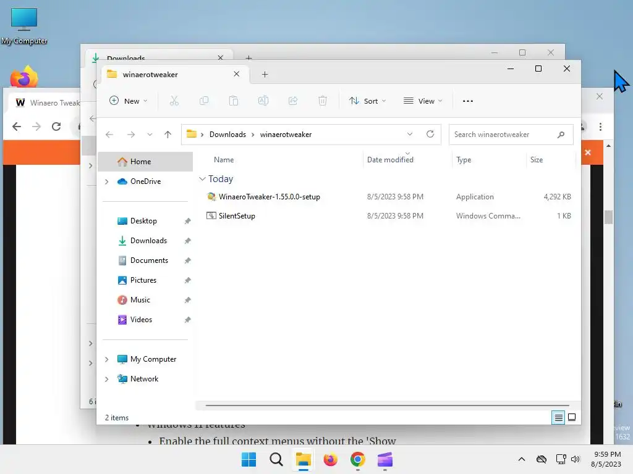Open Windows Start menu on taskbar
The image size is (633, 474).
pyautogui.click(x=249, y=459)
